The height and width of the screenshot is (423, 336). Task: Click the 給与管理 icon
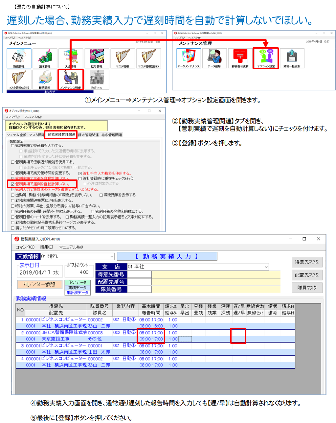point(97,58)
